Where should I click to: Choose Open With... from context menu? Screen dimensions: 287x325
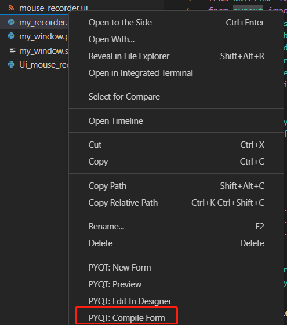click(176, 39)
